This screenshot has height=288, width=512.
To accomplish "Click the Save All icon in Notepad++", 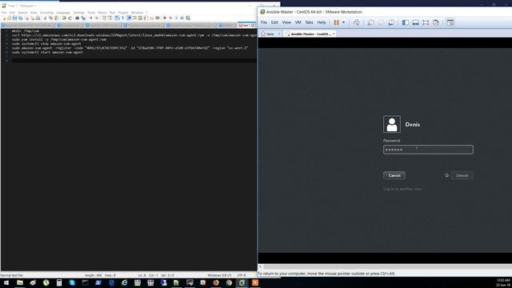I will [x=20, y=18].
